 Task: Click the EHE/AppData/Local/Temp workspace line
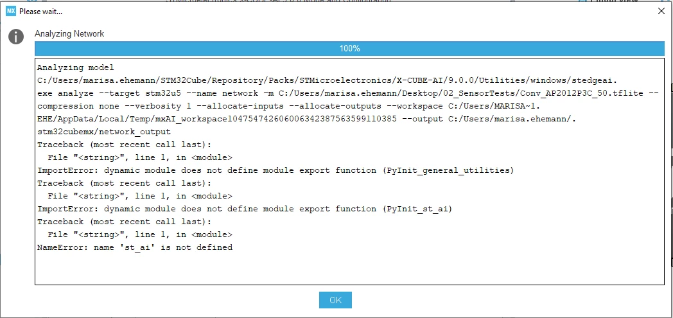point(306,119)
